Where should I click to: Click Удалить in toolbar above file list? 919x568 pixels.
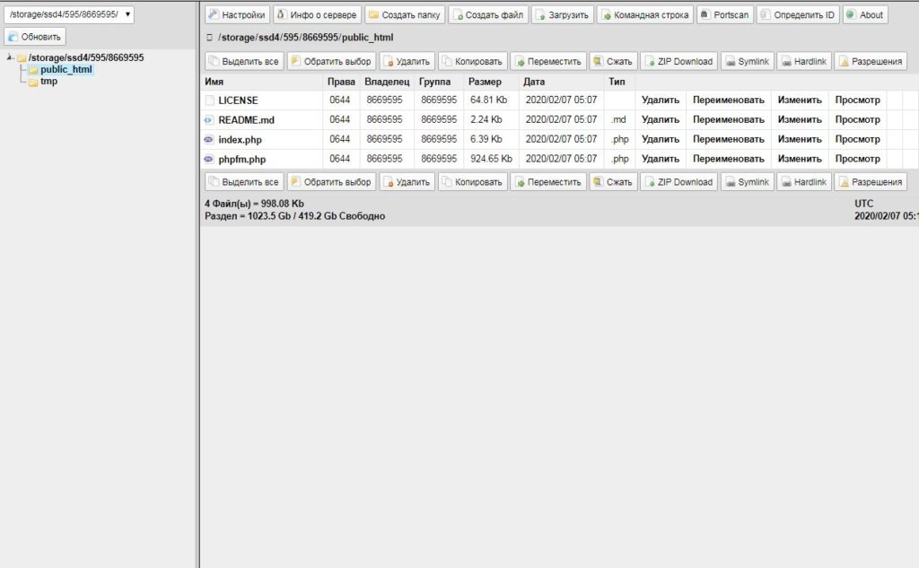coord(407,61)
